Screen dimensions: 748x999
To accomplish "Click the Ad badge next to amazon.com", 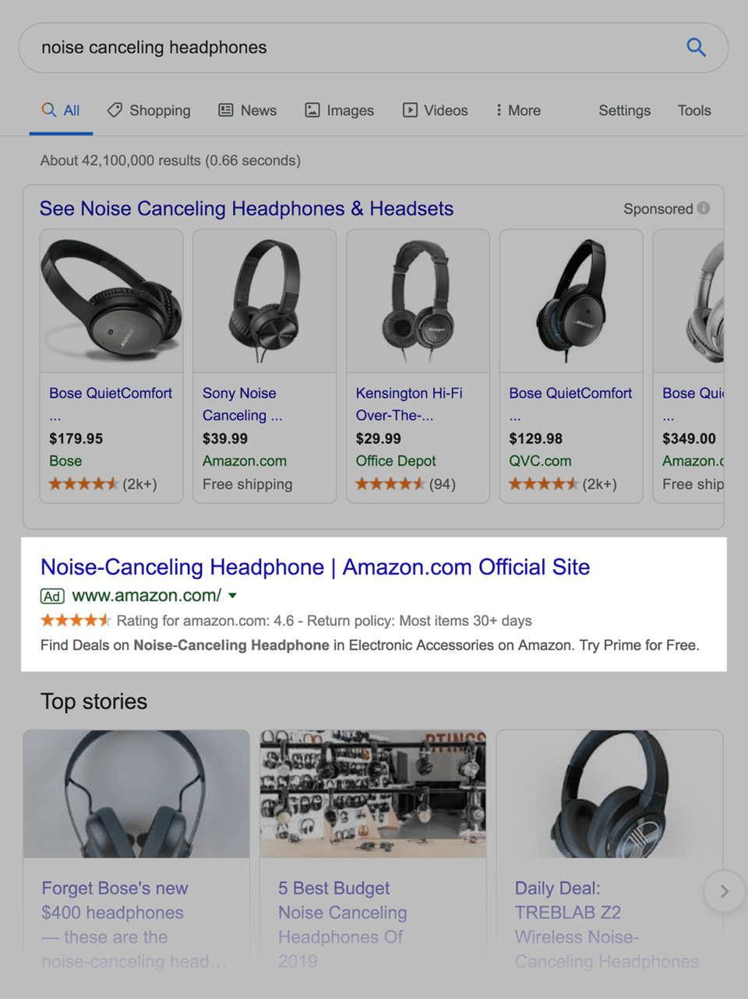I will 52,596.
